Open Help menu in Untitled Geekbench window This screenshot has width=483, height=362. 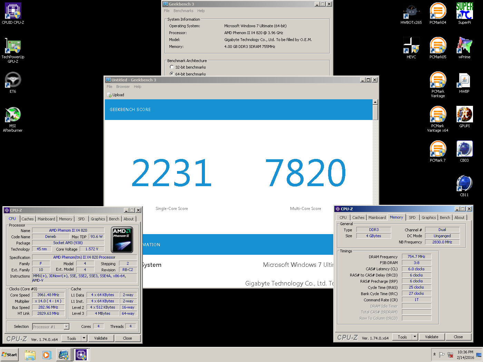(x=137, y=87)
